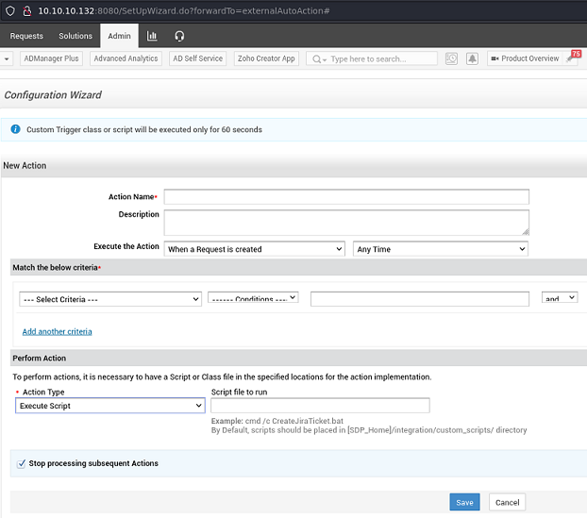The height and width of the screenshot is (518, 587).
Task: Open the Select Criteria dropdown
Action: click(x=110, y=299)
